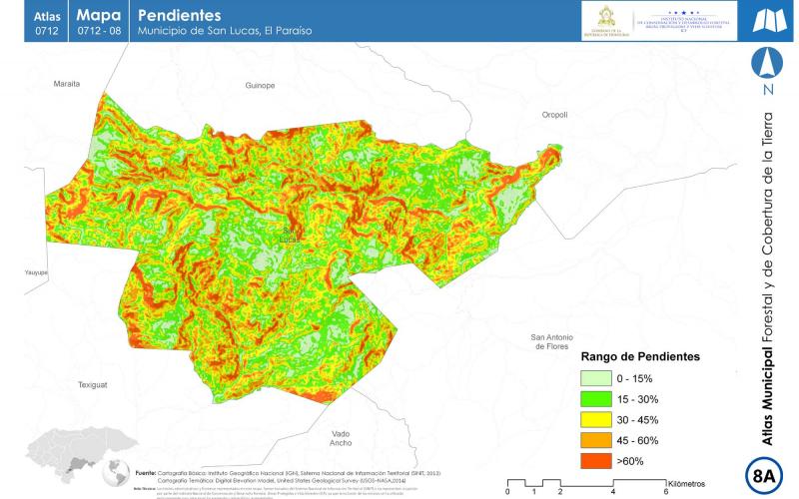This screenshot has height=499, width=799.
Task: Select the 15 - 30% bright green swatch
Action: 595,399
